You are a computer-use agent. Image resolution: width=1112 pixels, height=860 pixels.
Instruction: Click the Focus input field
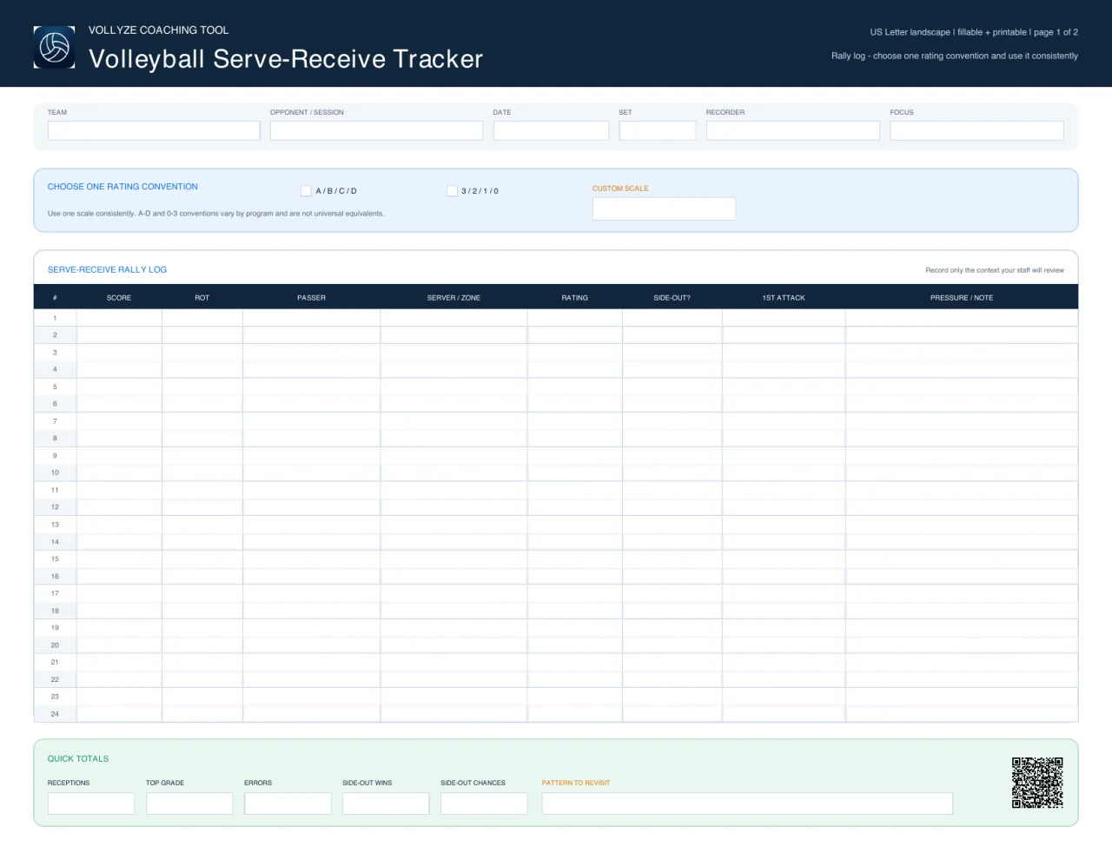tap(977, 130)
